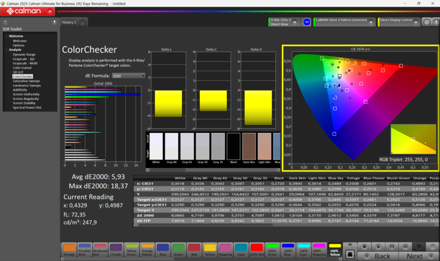Open the dE Formula dropdown

(x=129, y=76)
